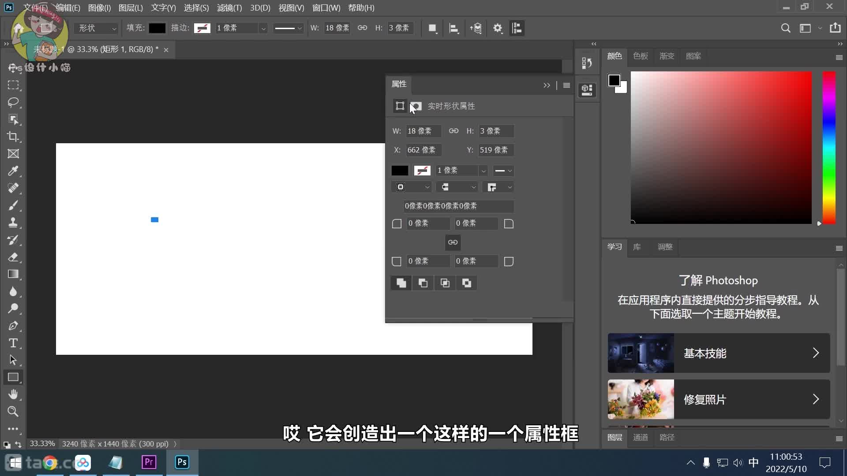Select the Spot Healing Brush tool

(x=13, y=188)
